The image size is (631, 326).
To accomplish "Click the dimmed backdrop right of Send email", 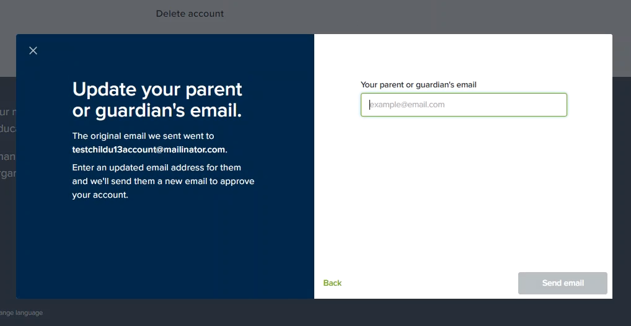I will pos(622,283).
